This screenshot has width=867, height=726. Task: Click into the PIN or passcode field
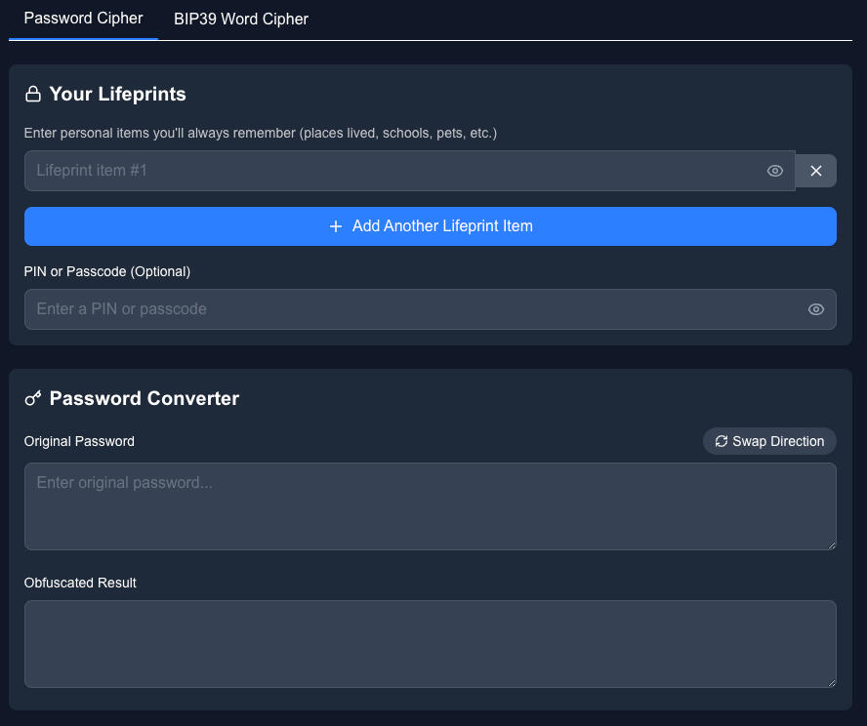pos(410,309)
